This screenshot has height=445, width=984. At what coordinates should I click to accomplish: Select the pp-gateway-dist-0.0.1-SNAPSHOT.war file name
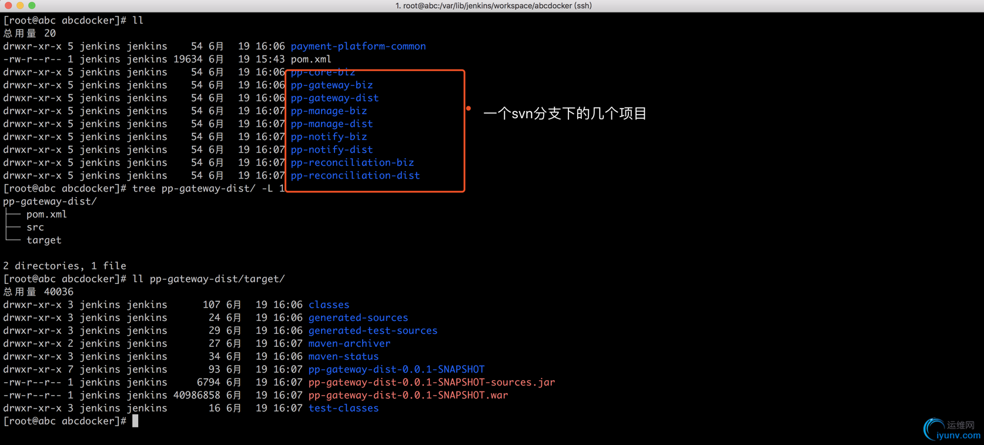[x=408, y=395]
